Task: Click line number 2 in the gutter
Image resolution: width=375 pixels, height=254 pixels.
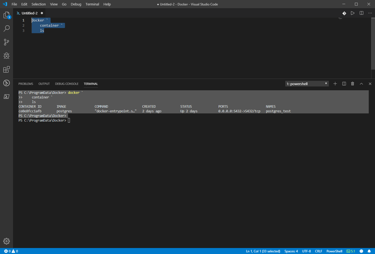Action: (x=23, y=25)
